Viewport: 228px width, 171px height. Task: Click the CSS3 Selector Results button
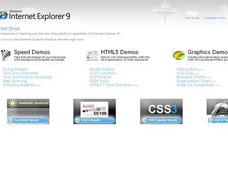pos(161,120)
